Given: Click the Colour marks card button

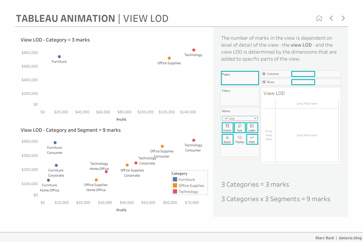Looking at the screenshot, I should click(x=227, y=128).
